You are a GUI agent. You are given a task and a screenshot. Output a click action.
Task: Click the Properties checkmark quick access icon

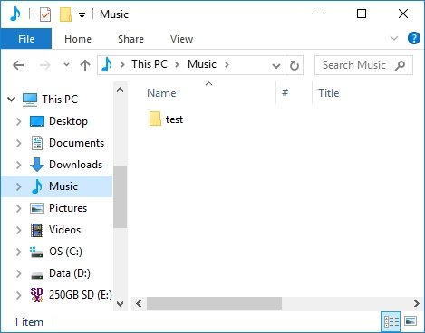pyautogui.click(x=45, y=14)
